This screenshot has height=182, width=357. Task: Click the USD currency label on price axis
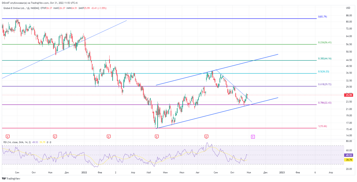348,8
